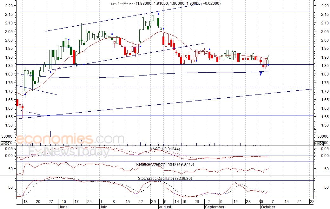
Task: Click the date label 13 on time axis
Action: [25, 202]
